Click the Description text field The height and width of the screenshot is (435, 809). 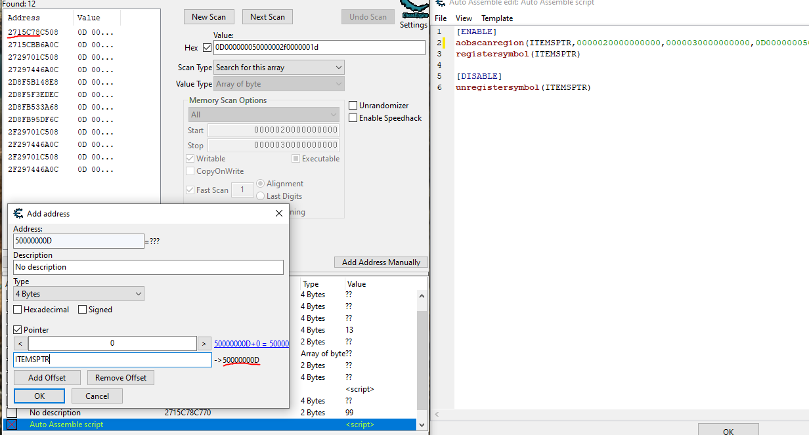click(x=148, y=267)
